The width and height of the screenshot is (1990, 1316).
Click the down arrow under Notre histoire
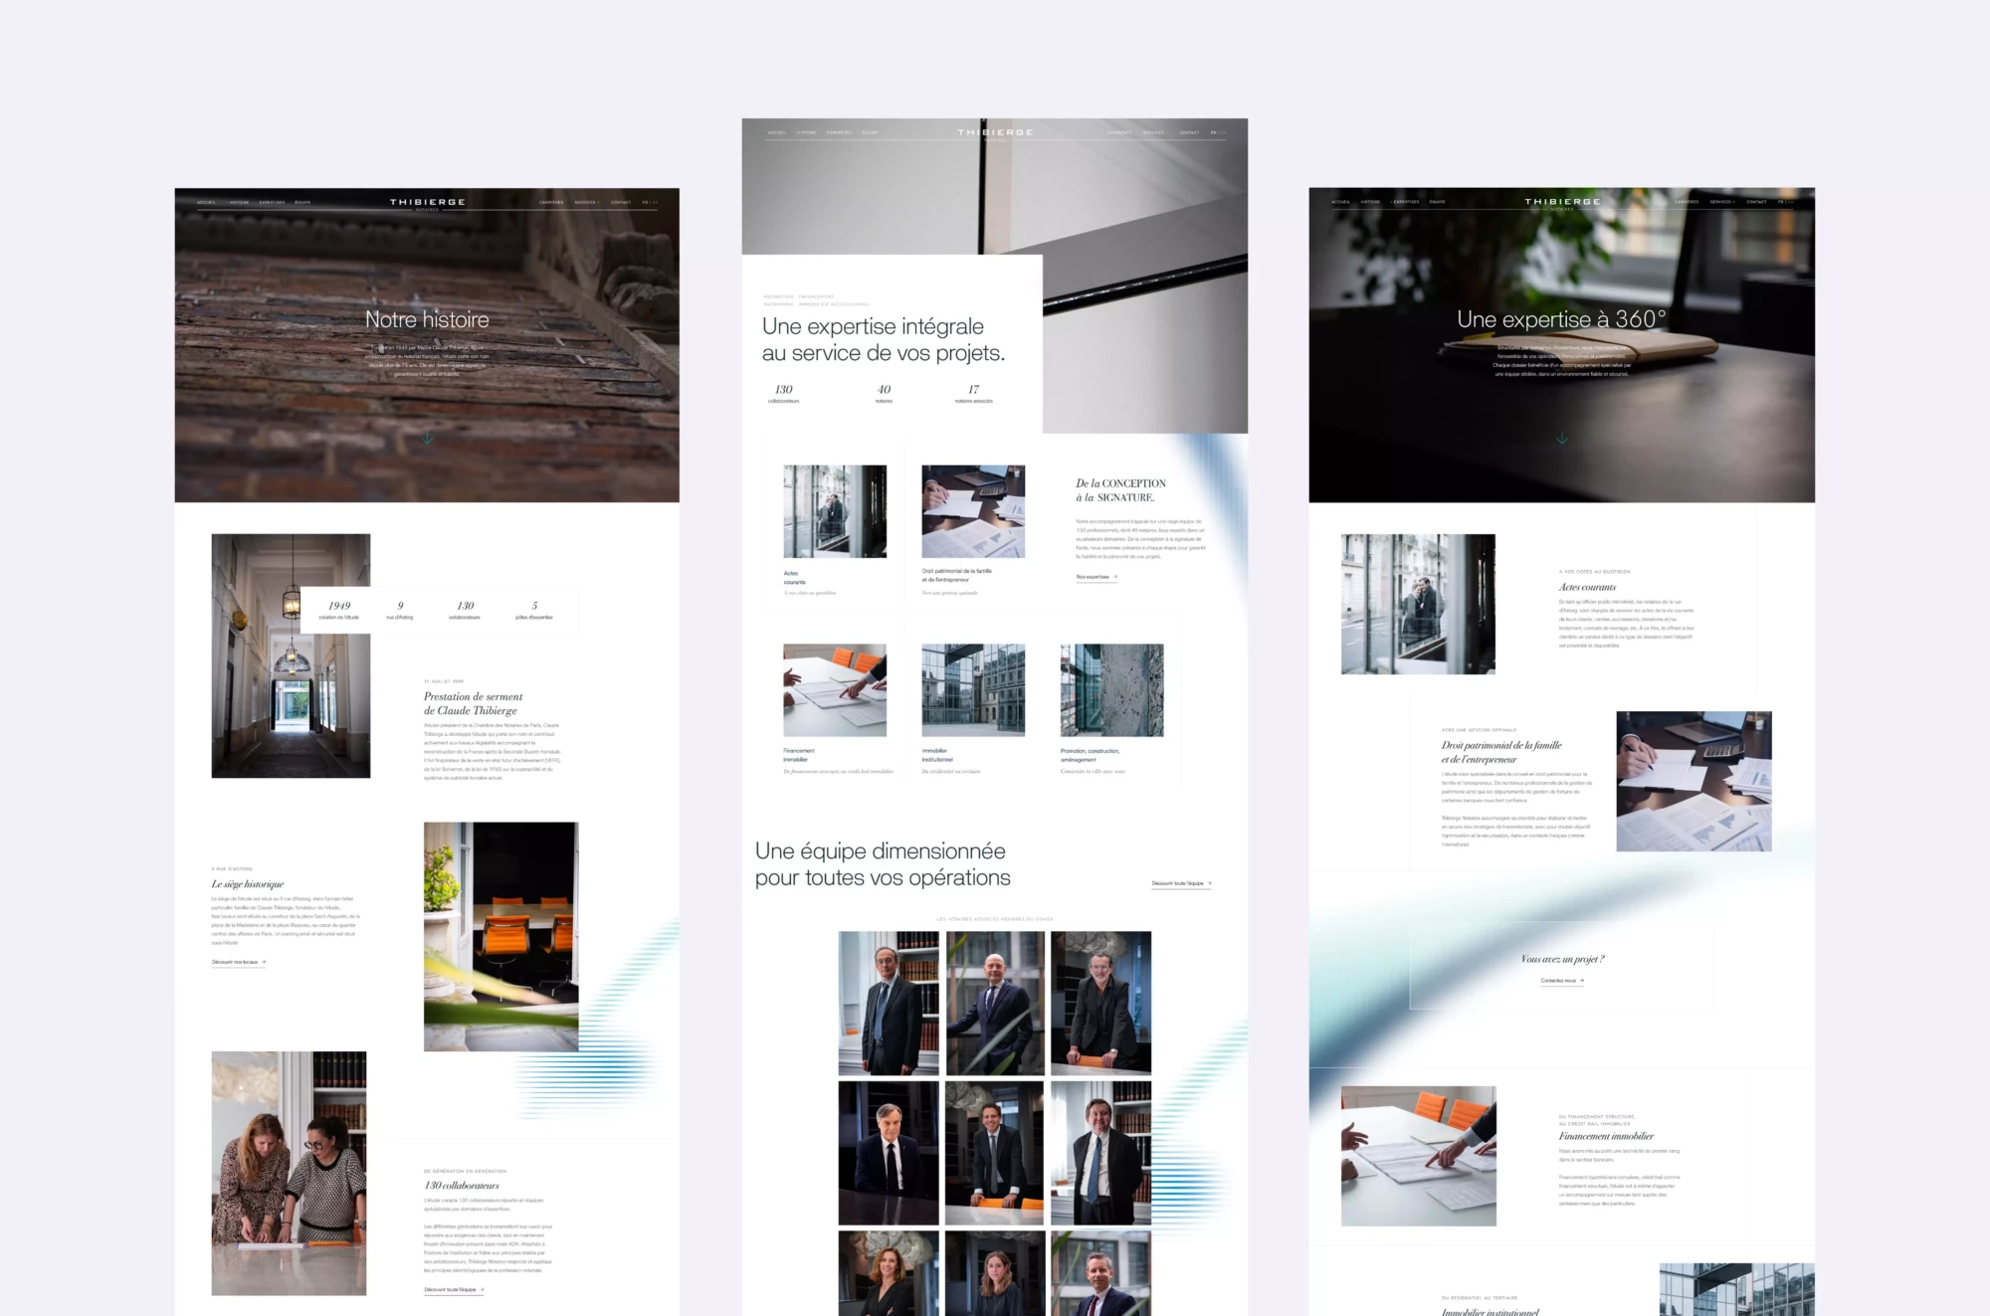click(x=427, y=438)
